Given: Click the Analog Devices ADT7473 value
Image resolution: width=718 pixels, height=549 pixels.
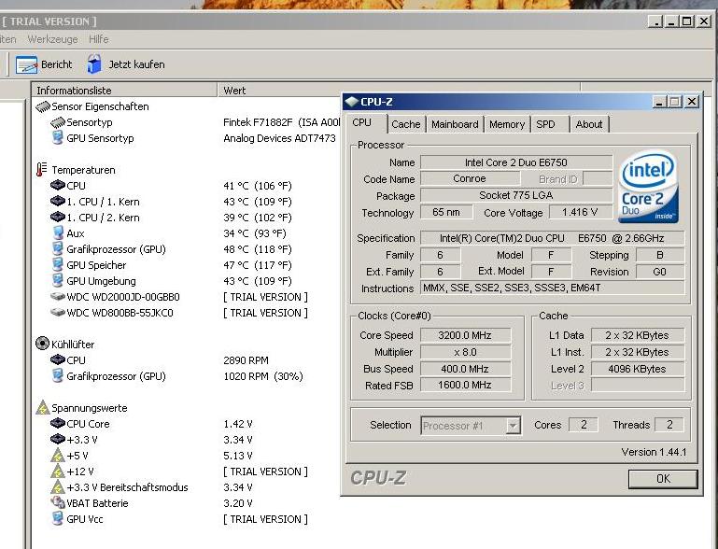Looking at the screenshot, I should tap(279, 138).
